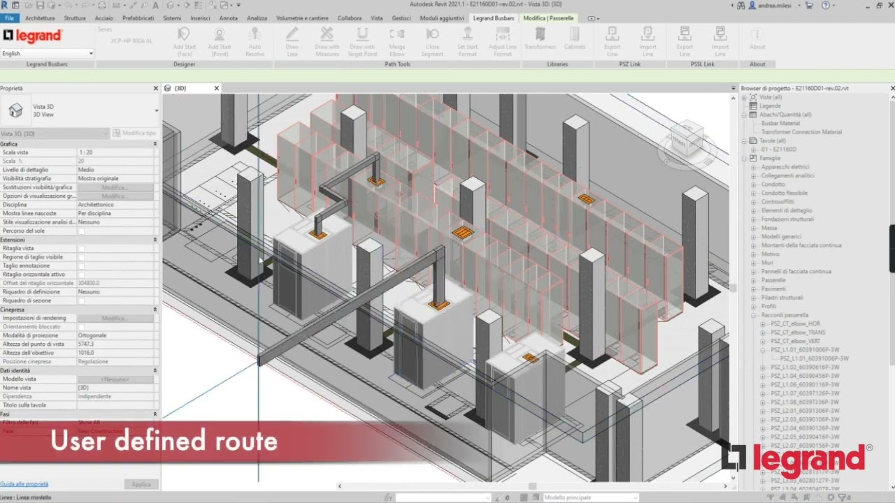
Task: Click Export Line in PSZ Link
Action: point(613,41)
